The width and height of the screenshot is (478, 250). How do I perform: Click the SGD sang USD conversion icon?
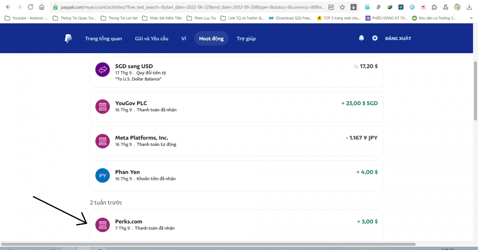102,70
